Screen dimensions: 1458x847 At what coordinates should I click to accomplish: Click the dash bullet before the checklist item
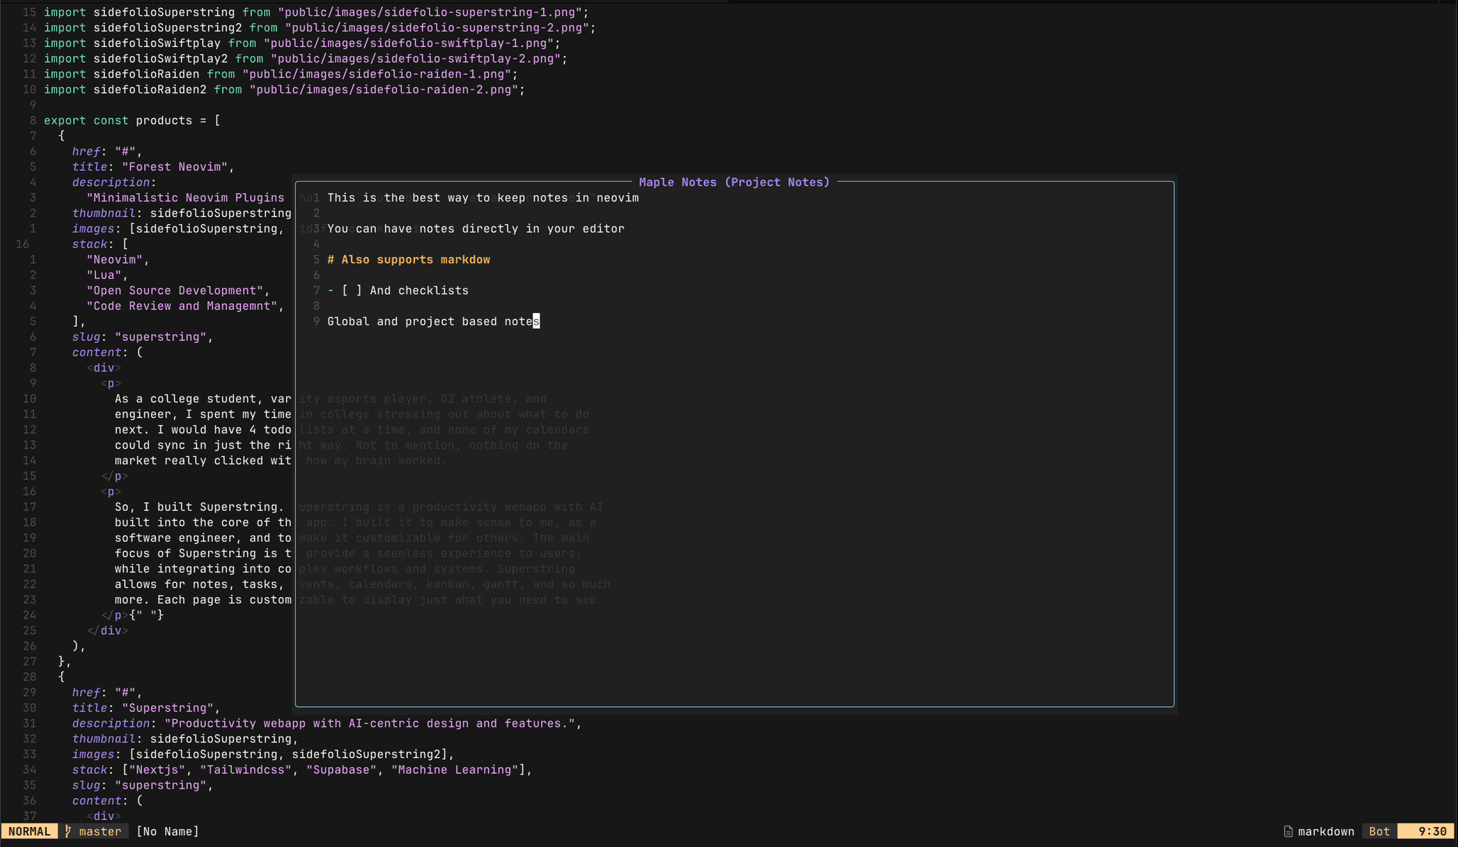[x=331, y=290]
